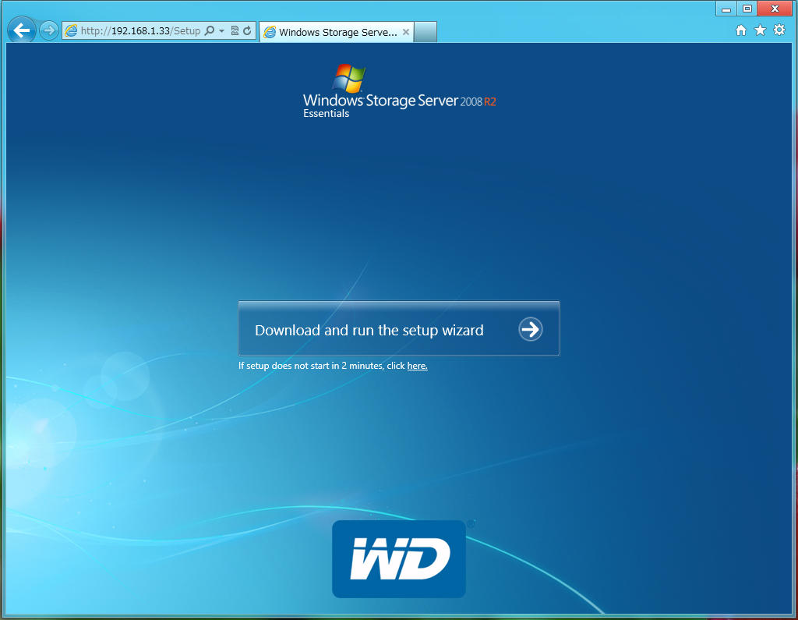The height and width of the screenshot is (620, 798).
Task: Click the arrow circle on setup button
Action: point(530,329)
